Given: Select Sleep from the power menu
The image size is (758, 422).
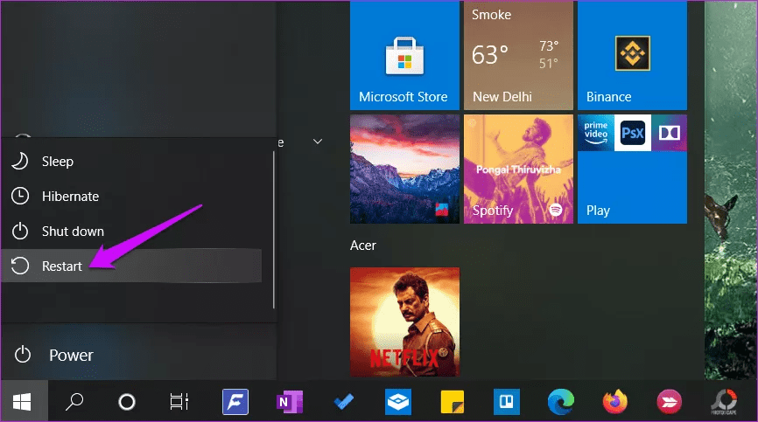Looking at the screenshot, I should [x=130, y=162].
